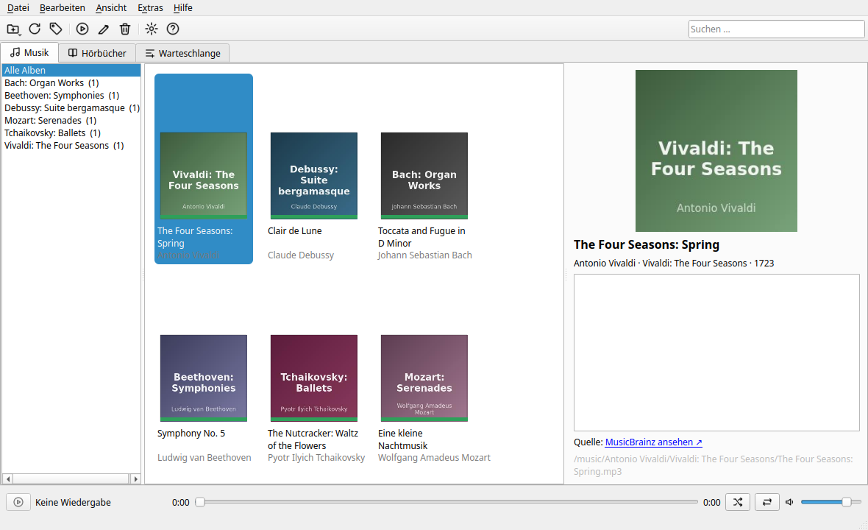
Task: Toggle shuffle mode
Action: tap(737, 502)
